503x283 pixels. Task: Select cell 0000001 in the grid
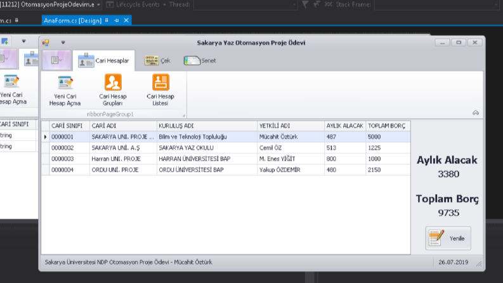(x=70, y=136)
